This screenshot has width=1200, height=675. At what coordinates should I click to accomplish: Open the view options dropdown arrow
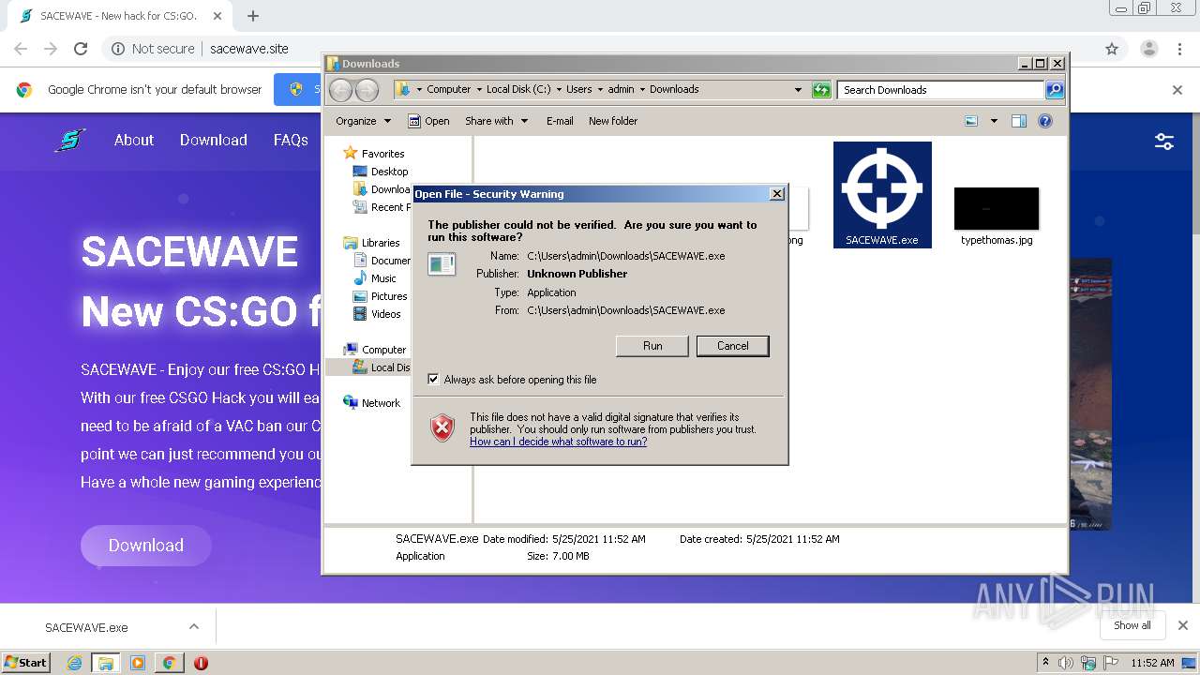click(x=994, y=121)
